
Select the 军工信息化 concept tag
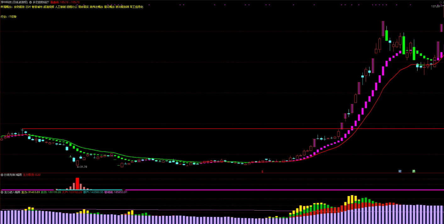pyautogui.click(x=136, y=7)
